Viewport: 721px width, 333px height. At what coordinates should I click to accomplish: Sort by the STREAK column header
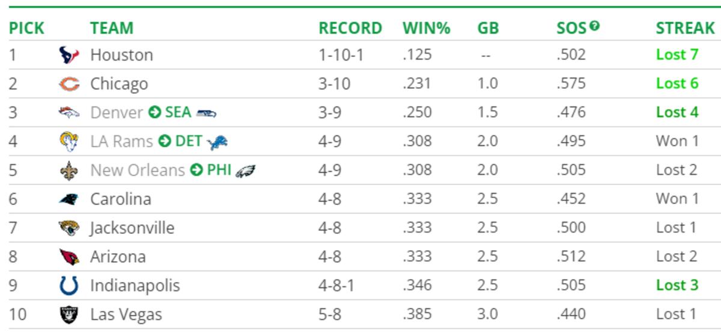(x=685, y=28)
